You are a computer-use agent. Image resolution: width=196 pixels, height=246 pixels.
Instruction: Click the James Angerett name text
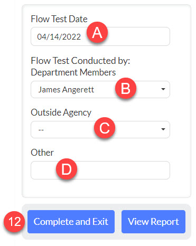(x=66, y=90)
